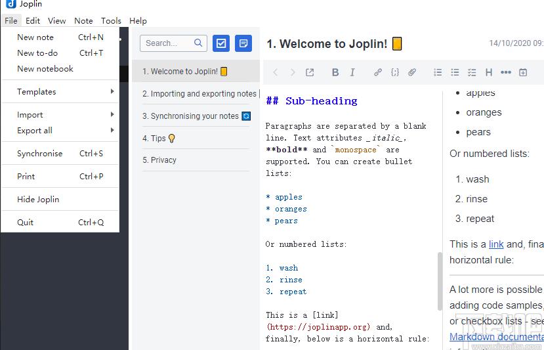Viewport: 544px width, 350px height.
Task: Click '2. rinse' line in markdown editor
Action: (x=284, y=280)
